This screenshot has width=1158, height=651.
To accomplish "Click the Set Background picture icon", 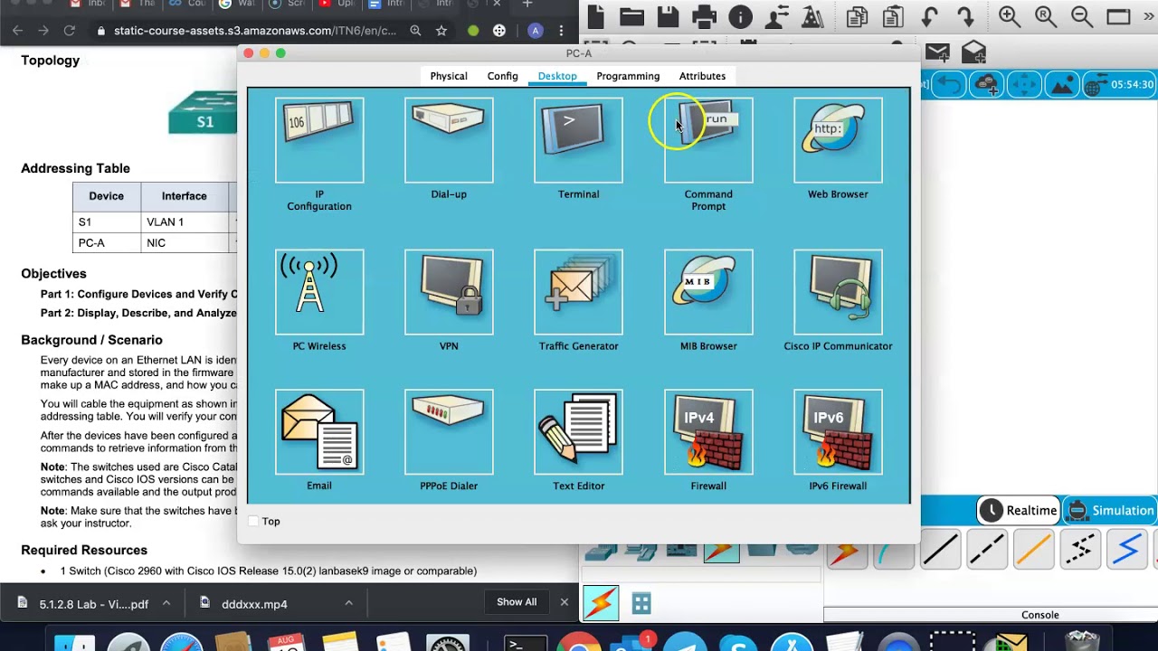I will coord(1060,85).
